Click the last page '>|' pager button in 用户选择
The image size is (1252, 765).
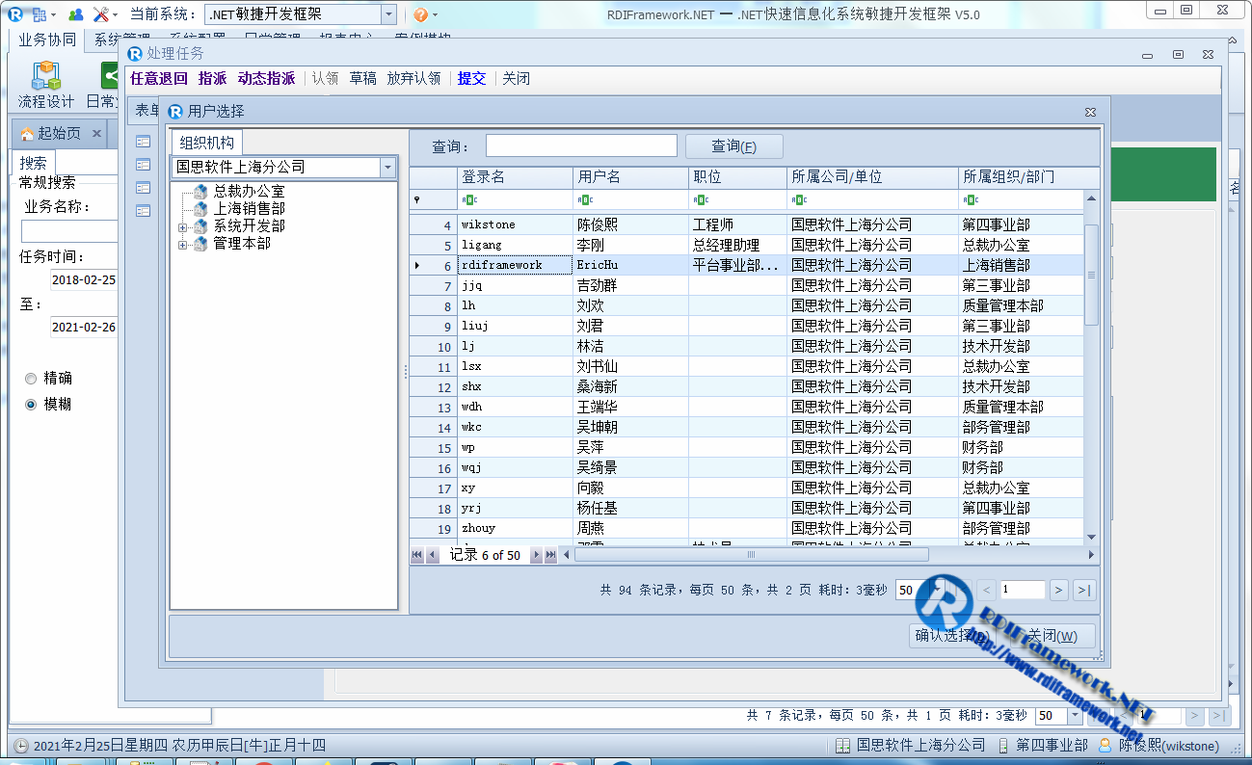click(x=1084, y=590)
